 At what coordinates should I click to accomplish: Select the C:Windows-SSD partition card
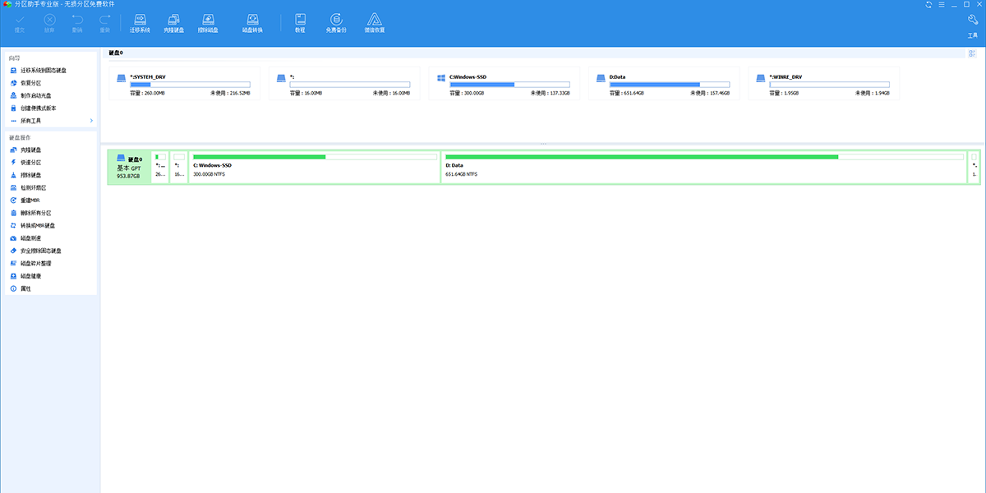(504, 84)
